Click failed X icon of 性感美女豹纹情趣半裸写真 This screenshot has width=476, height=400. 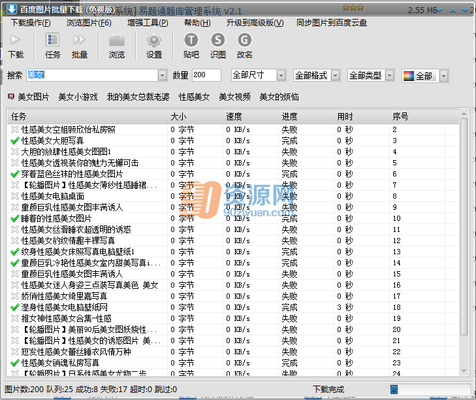tap(14, 241)
